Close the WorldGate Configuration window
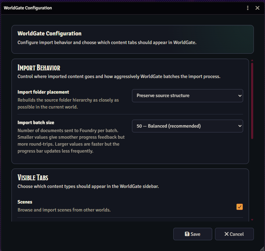The image size is (265, 251). click(x=257, y=8)
